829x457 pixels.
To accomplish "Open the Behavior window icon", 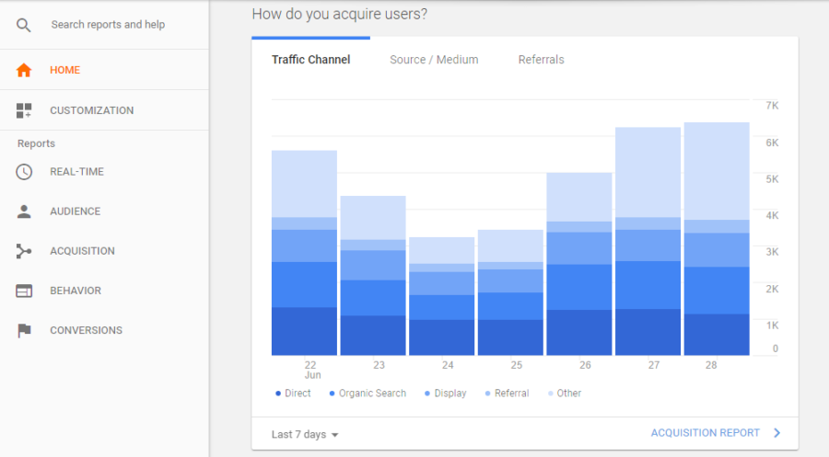I will click(24, 291).
